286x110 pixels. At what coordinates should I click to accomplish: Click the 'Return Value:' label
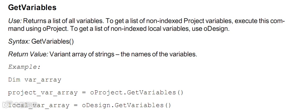click(x=28, y=54)
